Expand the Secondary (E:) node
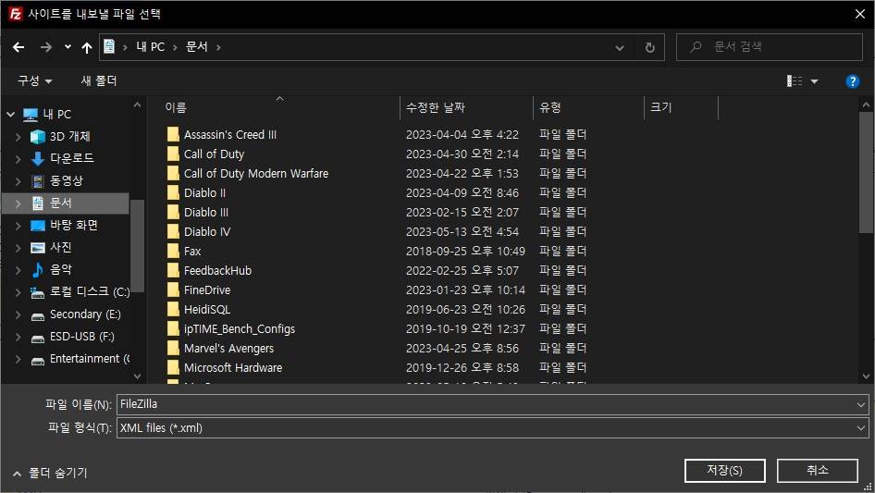This screenshot has height=493, width=875. tap(18, 314)
